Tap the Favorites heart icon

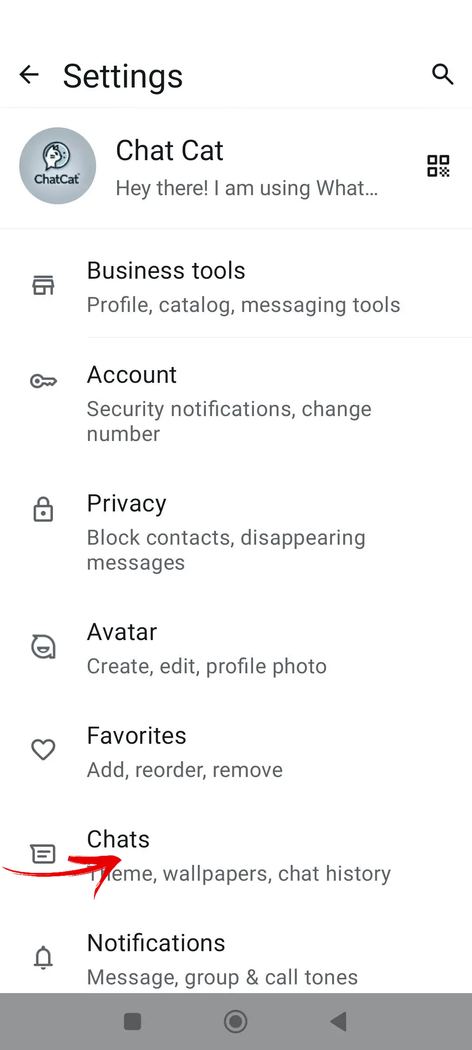point(43,750)
